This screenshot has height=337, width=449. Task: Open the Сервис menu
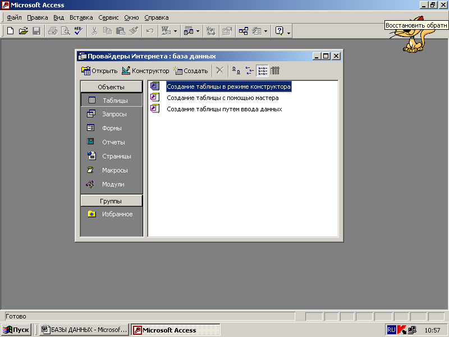pyautogui.click(x=108, y=17)
